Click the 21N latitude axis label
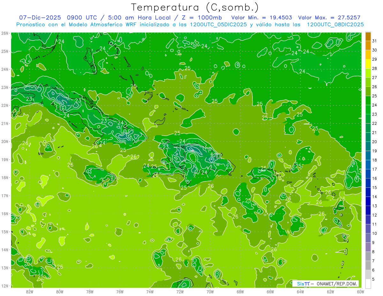383x296 pixels. tap(4, 123)
